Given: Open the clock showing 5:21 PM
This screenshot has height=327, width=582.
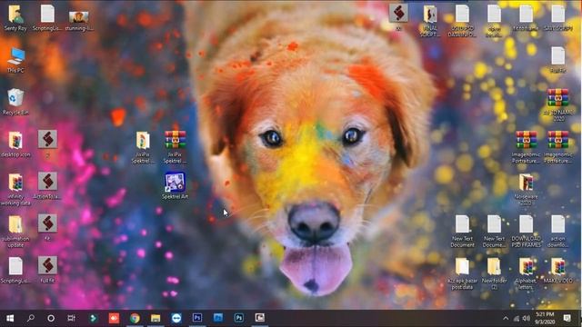Looking at the screenshot, I should 545,318.
